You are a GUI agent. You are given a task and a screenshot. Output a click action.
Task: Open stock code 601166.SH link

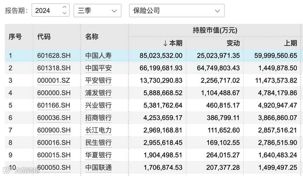point(54,106)
